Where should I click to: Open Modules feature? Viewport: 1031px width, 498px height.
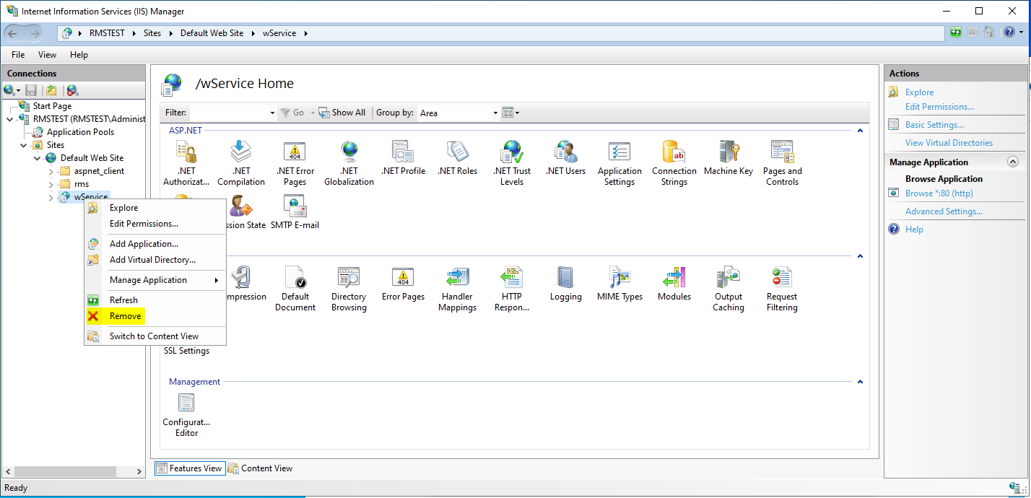click(x=674, y=284)
